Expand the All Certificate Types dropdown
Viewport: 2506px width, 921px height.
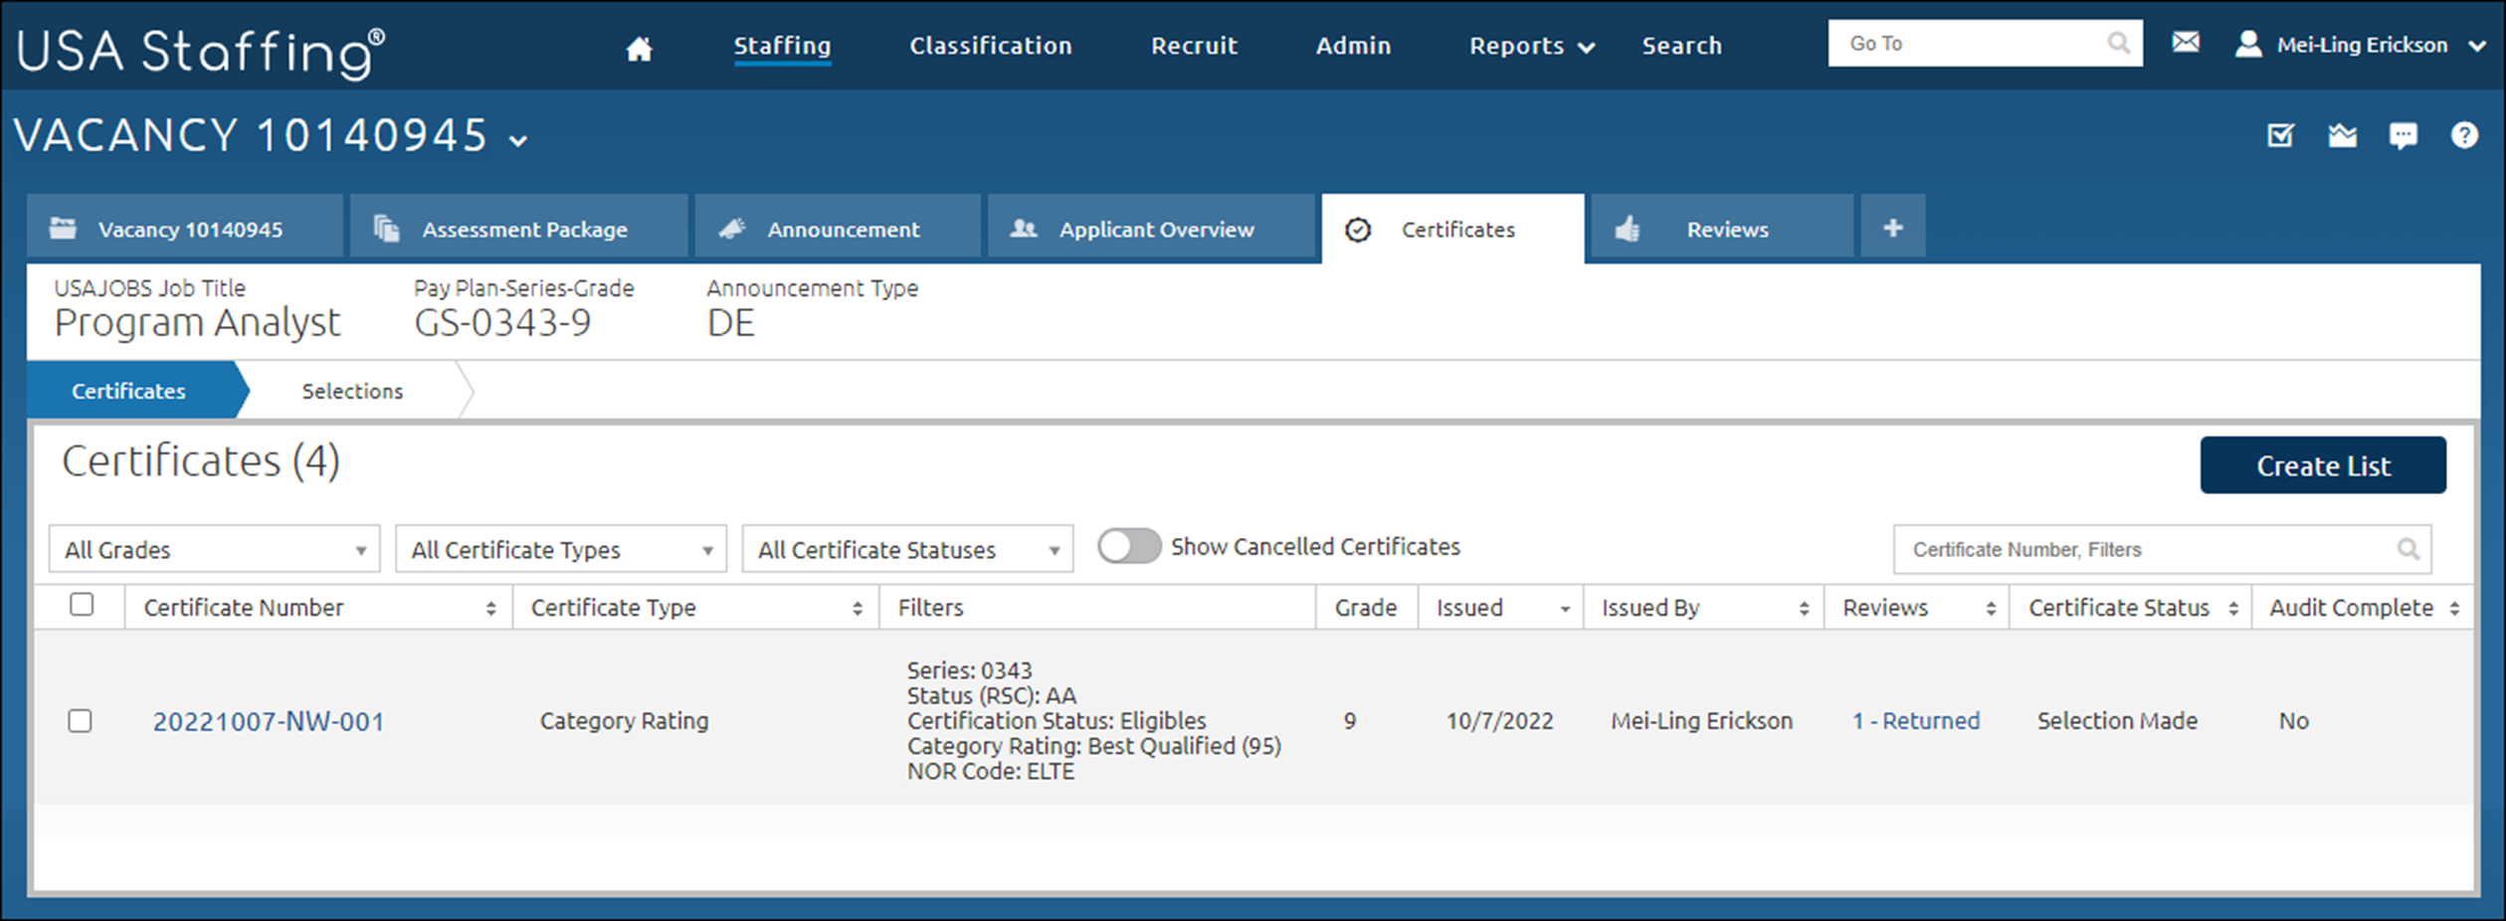pos(561,549)
